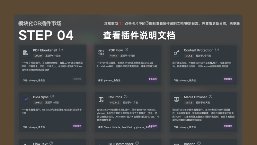257x145 pixels.
Task: Click version badge v0.6.2
Action: coord(38,102)
